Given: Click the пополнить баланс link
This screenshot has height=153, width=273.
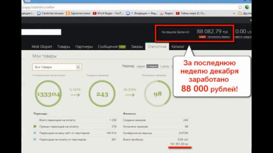Looking at the screenshot, I should pyautogui.click(x=219, y=37).
